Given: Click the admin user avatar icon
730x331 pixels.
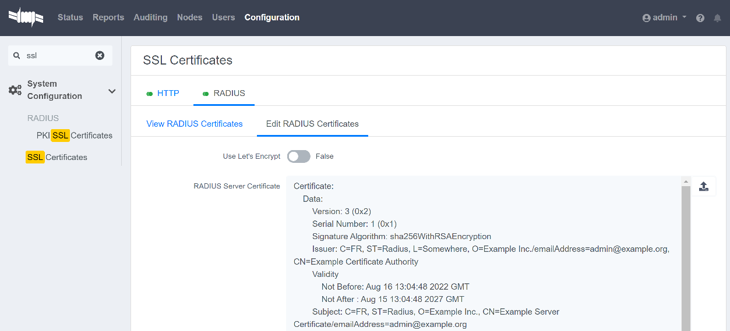Looking at the screenshot, I should tap(646, 18).
